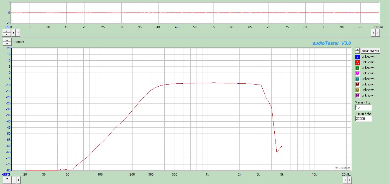Click right arrow beside the FS stepper
389x184 pixels.
click(x=18, y=33)
